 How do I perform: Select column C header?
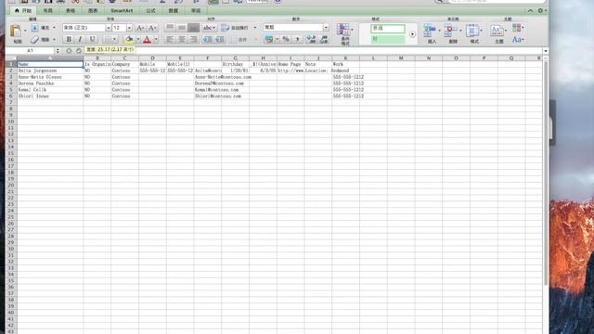tap(124, 58)
